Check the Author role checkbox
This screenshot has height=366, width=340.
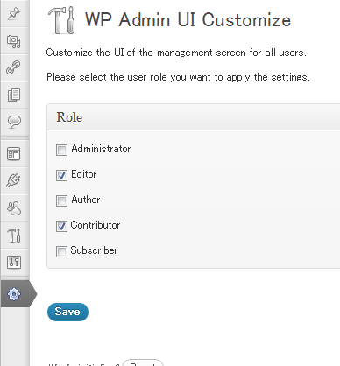pyautogui.click(x=61, y=201)
